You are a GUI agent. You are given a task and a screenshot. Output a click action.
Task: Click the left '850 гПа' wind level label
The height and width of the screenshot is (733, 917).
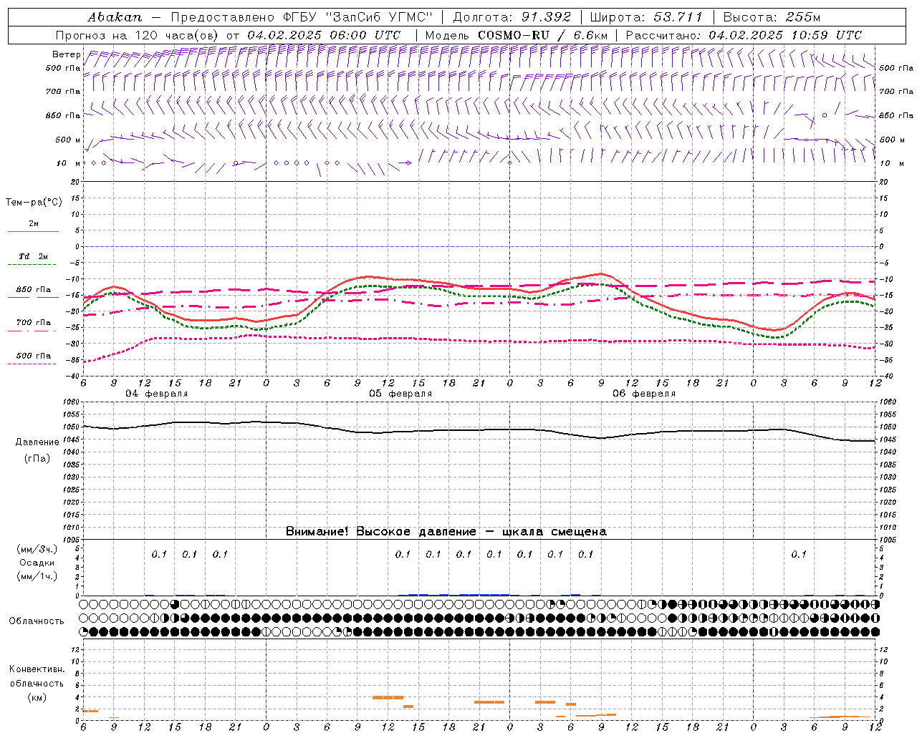coord(63,115)
